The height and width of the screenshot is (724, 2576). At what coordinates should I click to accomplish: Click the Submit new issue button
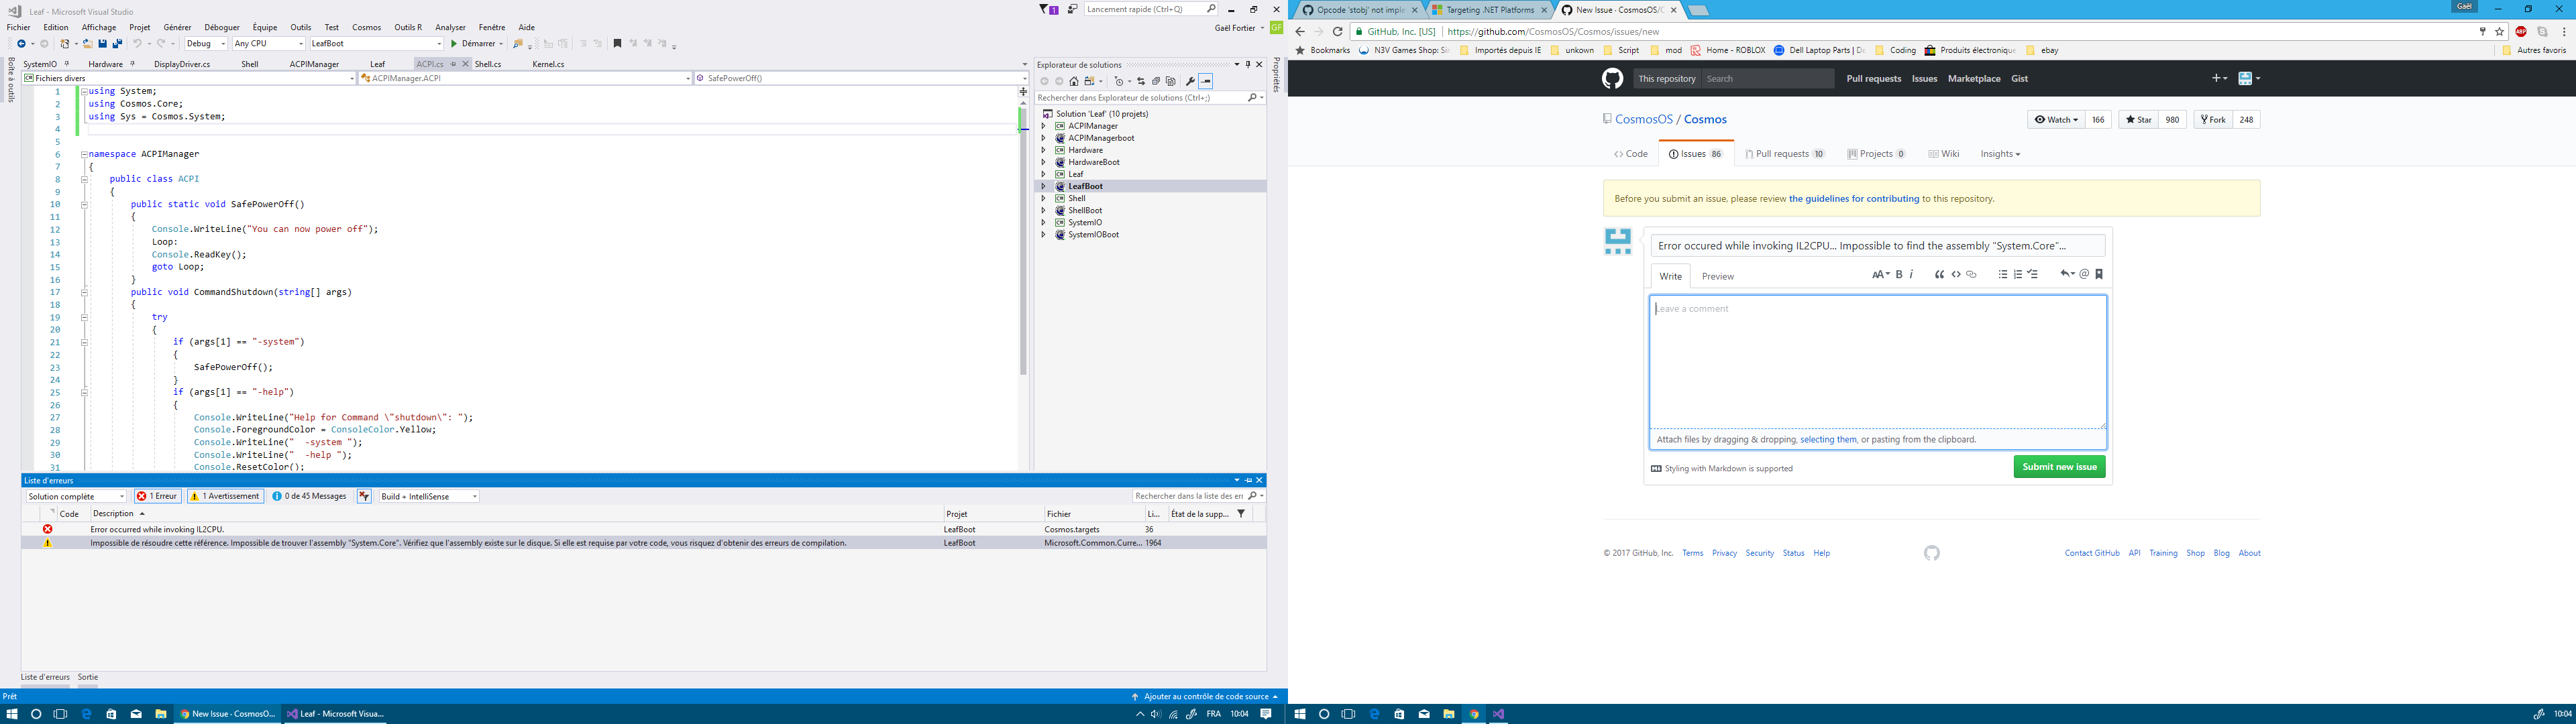(2059, 467)
